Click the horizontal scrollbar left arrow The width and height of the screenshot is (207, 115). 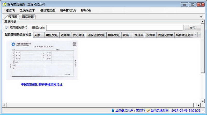4,105
